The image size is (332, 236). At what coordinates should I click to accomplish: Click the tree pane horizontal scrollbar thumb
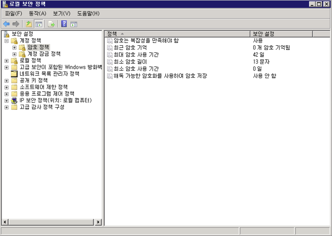click(x=51, y=222)
